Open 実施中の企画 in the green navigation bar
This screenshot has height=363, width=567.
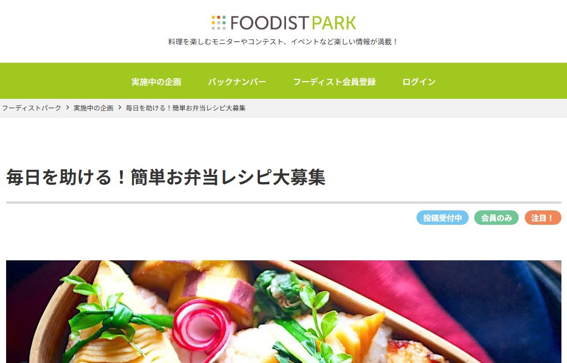[156, 82]
